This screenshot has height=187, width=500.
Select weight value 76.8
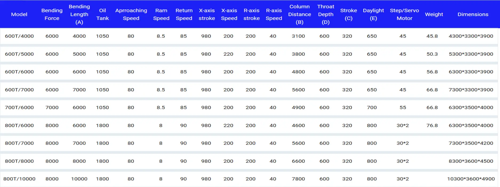pos(432,125)
